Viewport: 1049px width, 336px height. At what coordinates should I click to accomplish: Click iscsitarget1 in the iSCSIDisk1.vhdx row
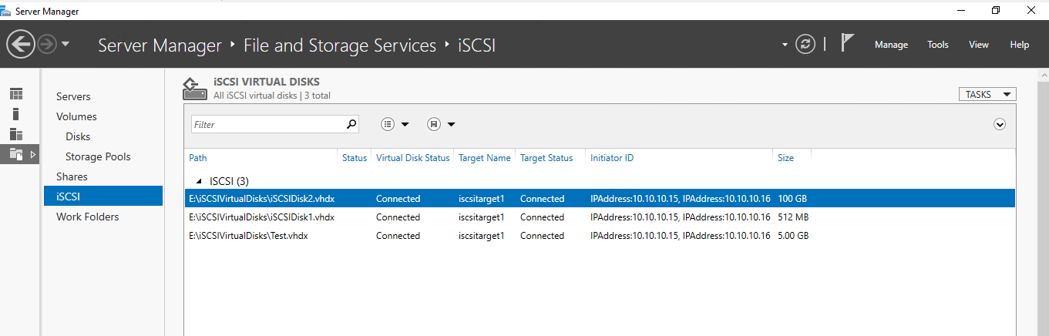click(481, 217)
